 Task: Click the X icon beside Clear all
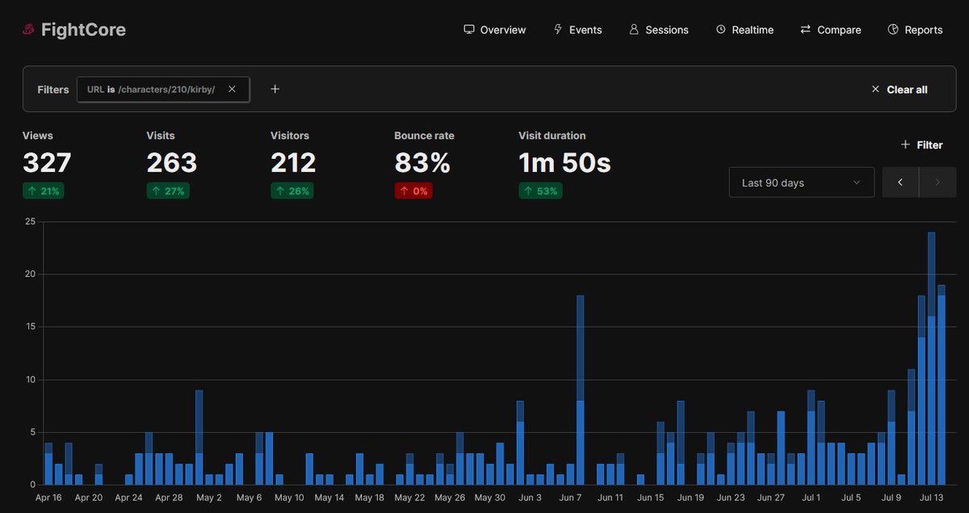click(x=875, y=89)
